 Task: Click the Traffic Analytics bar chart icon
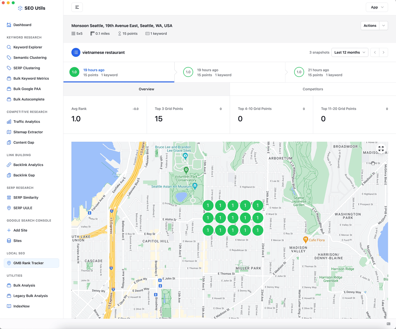(x=9, y=122)
